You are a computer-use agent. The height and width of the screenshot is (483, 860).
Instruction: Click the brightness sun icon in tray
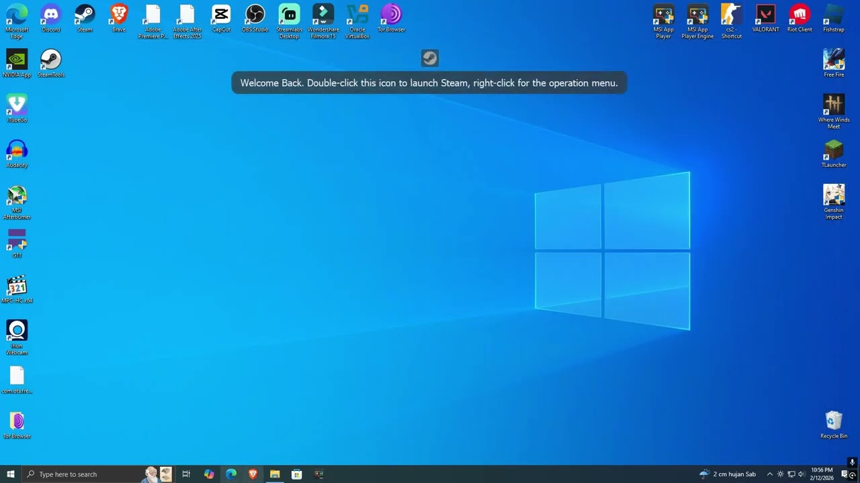pos(780,474)
